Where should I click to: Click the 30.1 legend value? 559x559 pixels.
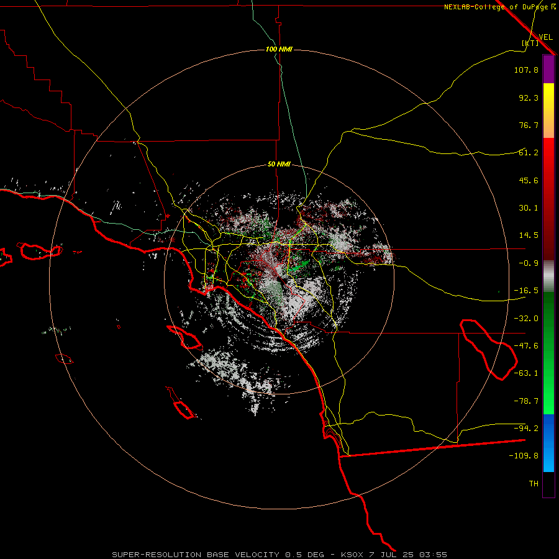529,208
